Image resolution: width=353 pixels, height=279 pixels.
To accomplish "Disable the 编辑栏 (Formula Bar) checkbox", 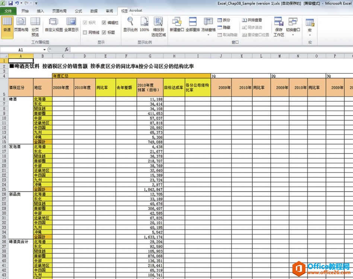I will tap(103, 22).
